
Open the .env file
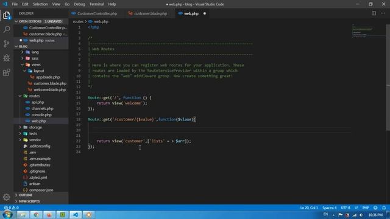coord(32,153)
